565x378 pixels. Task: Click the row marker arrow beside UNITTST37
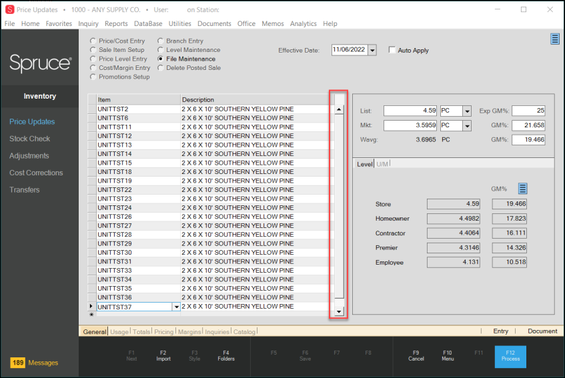91,307
